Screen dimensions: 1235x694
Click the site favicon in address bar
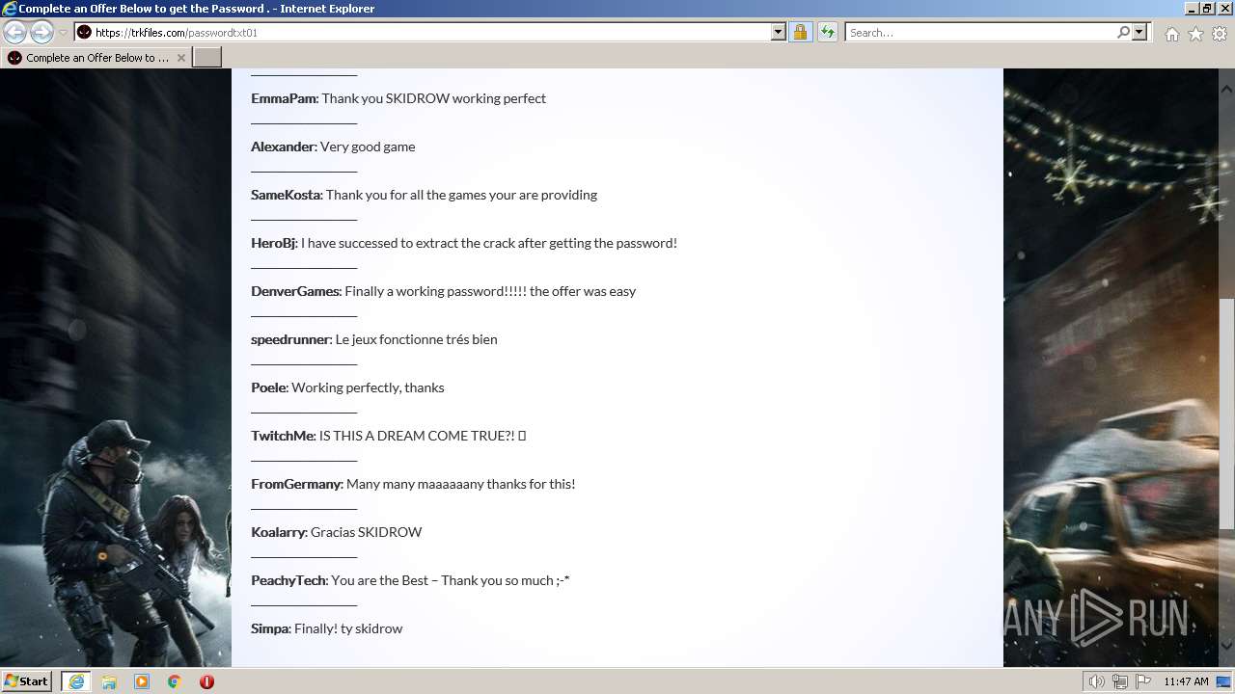click(84, 32)
